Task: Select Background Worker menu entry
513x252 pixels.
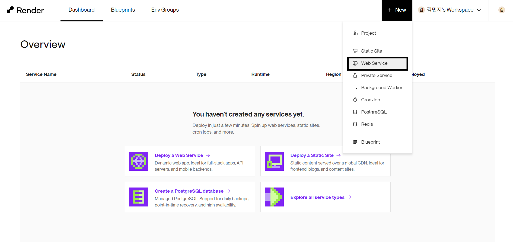Action: tap(377, 88)
